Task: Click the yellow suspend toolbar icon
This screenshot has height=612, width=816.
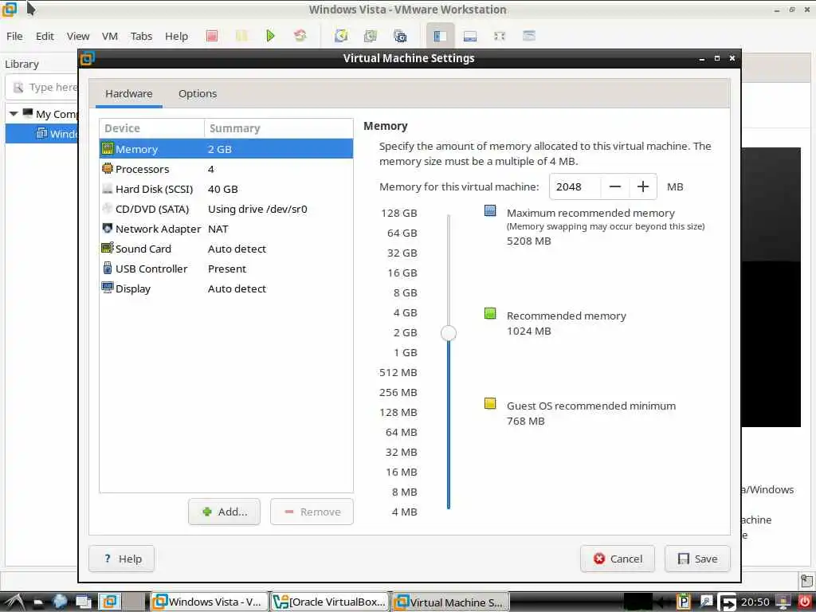Action: click(241, 36)
